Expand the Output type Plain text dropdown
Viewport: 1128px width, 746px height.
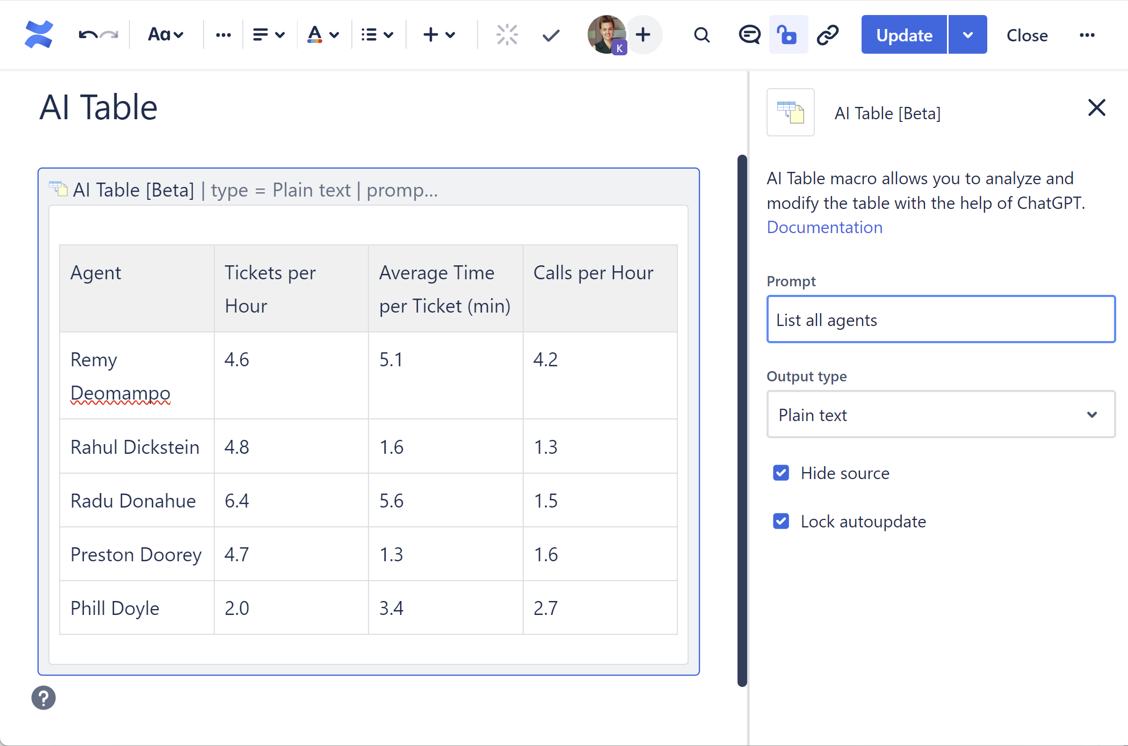941,415
